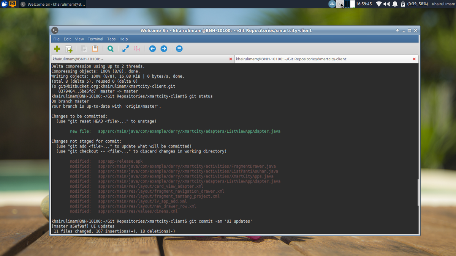Screen dimensions: 456x256
Task: Open terminal preferences sliders icon
Action: pyautogui.click(x=137, y=49)
